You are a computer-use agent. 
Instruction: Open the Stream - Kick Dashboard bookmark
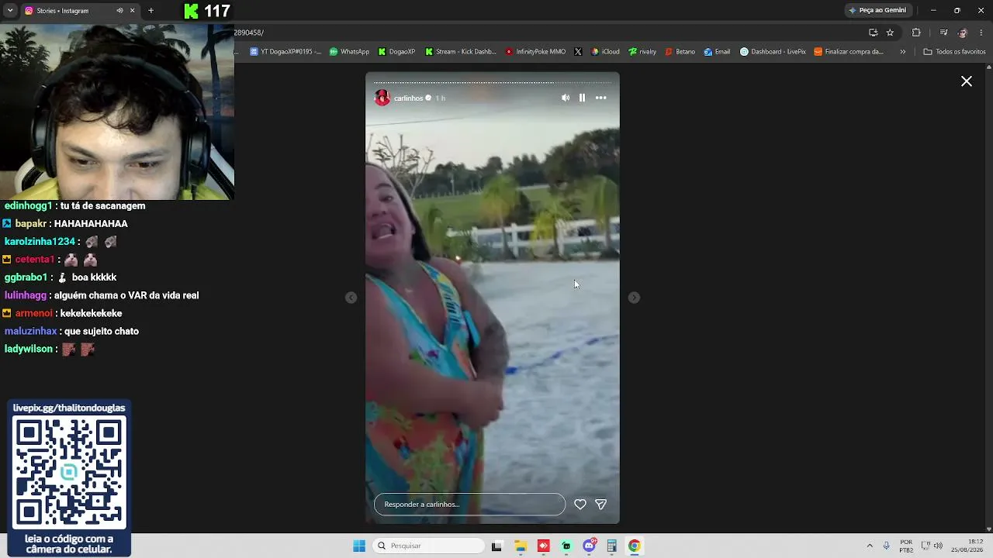click(x=461, y=52)
